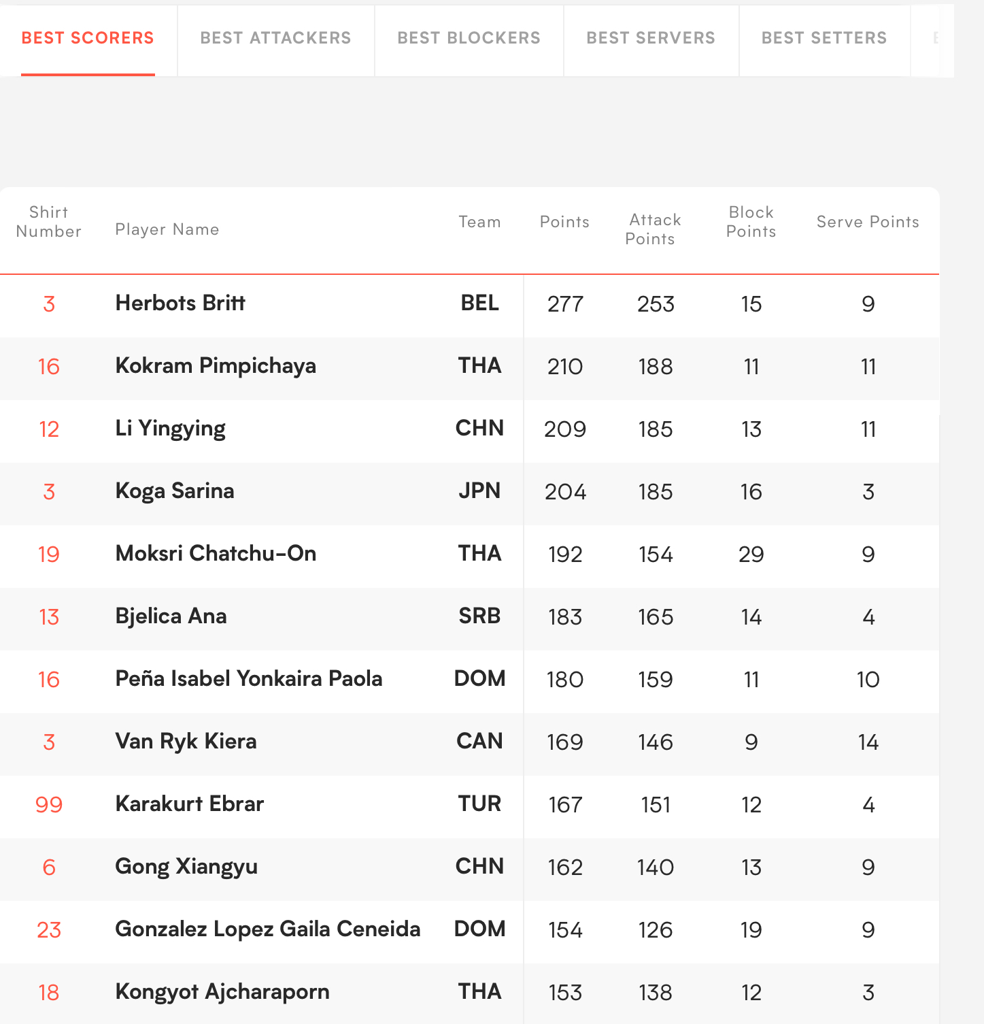The width and height of the screenshot is (984, 1024).
Task: Select Gonzalez Lopez Gaila Ceneida row
Action: (469, 929)
